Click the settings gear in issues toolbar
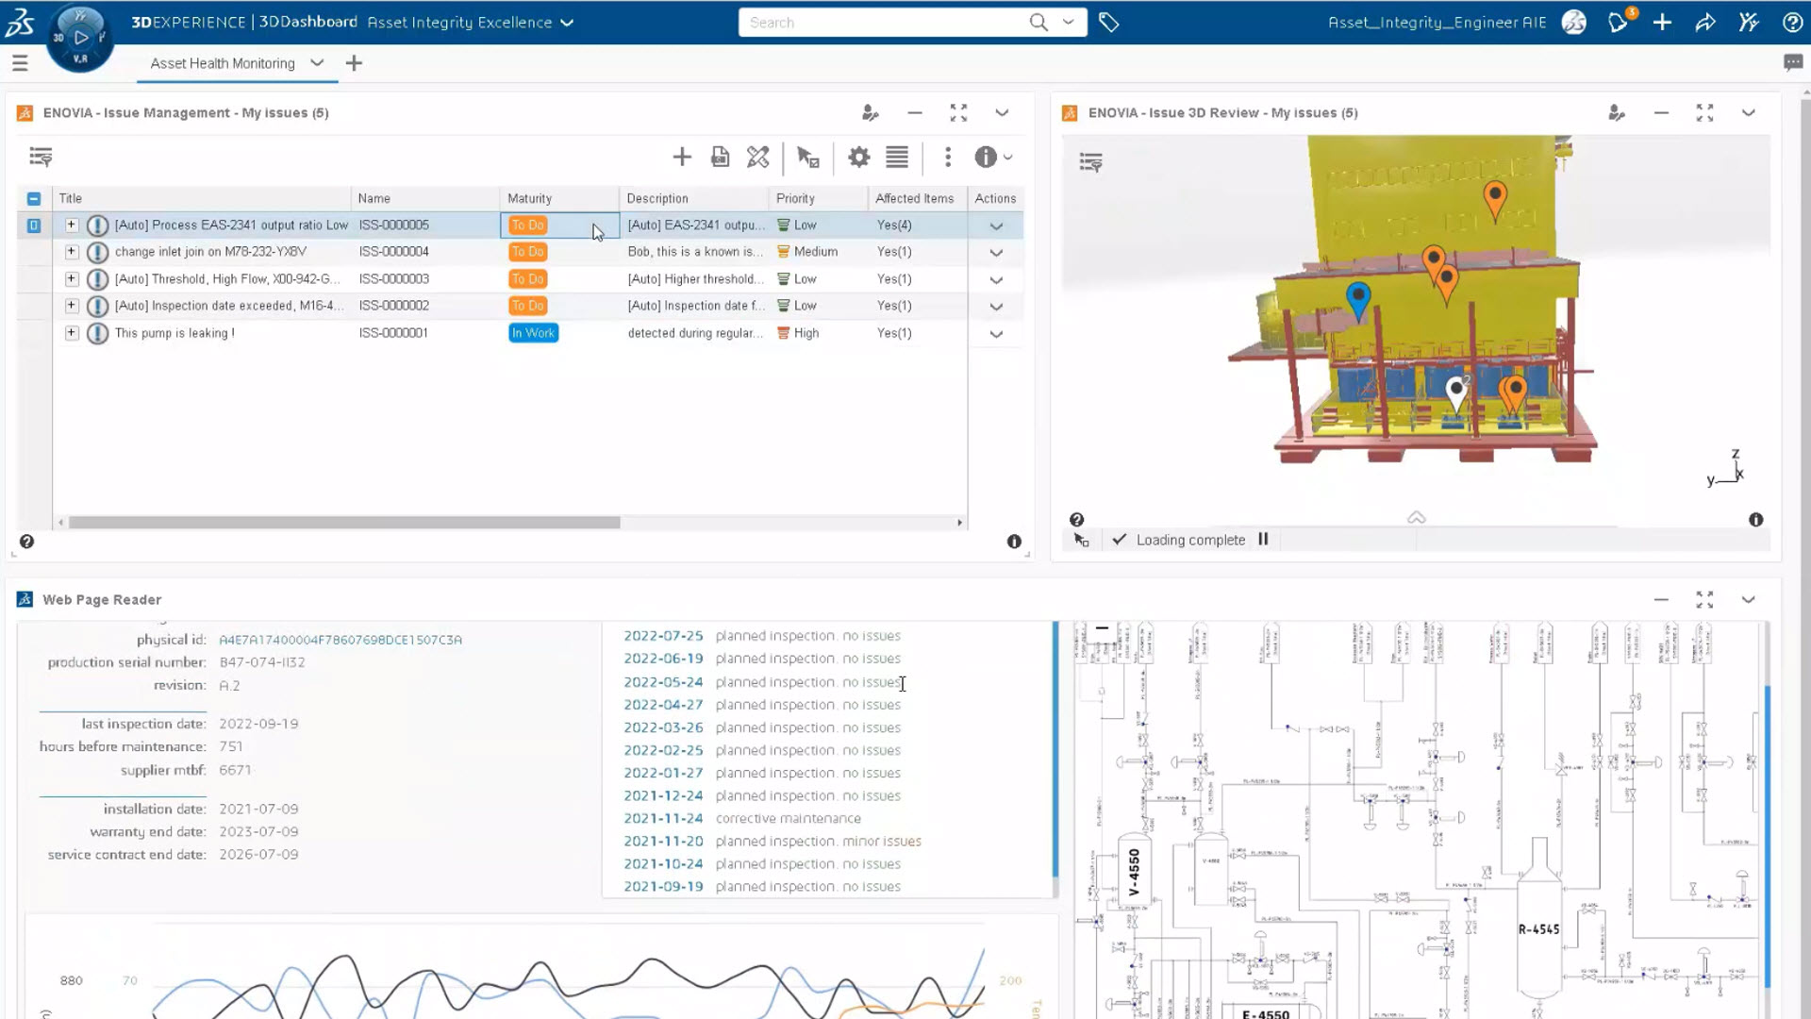The height and width of the screenshot is (1019, 1811). coord(858,158)
